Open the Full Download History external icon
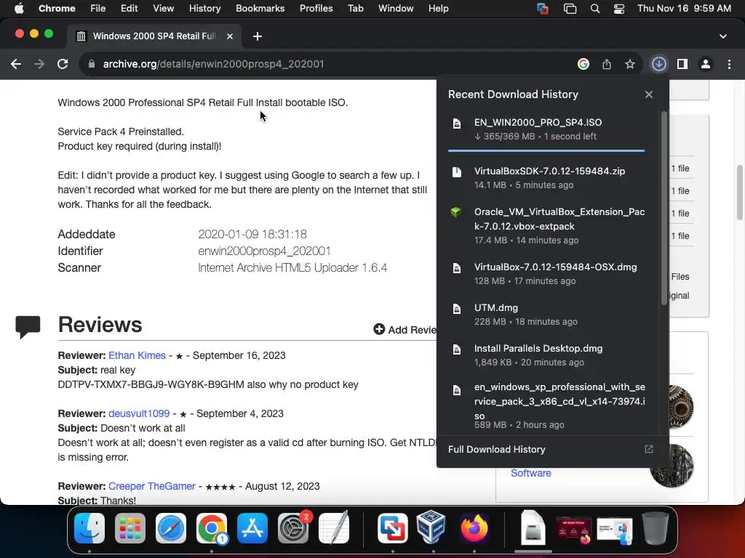 point(648,449)
